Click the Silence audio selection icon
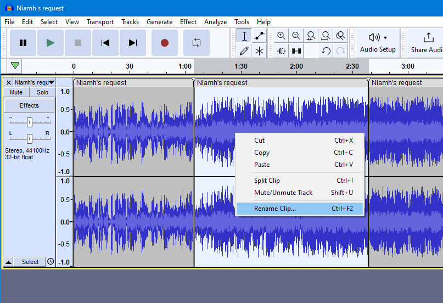 pyautogui.click(x=296, y=51)
